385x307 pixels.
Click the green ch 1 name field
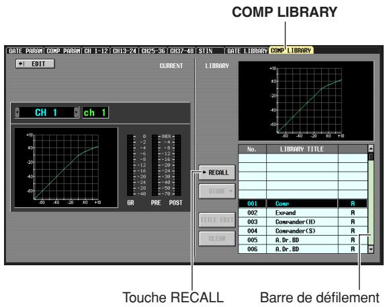(95, 112)
